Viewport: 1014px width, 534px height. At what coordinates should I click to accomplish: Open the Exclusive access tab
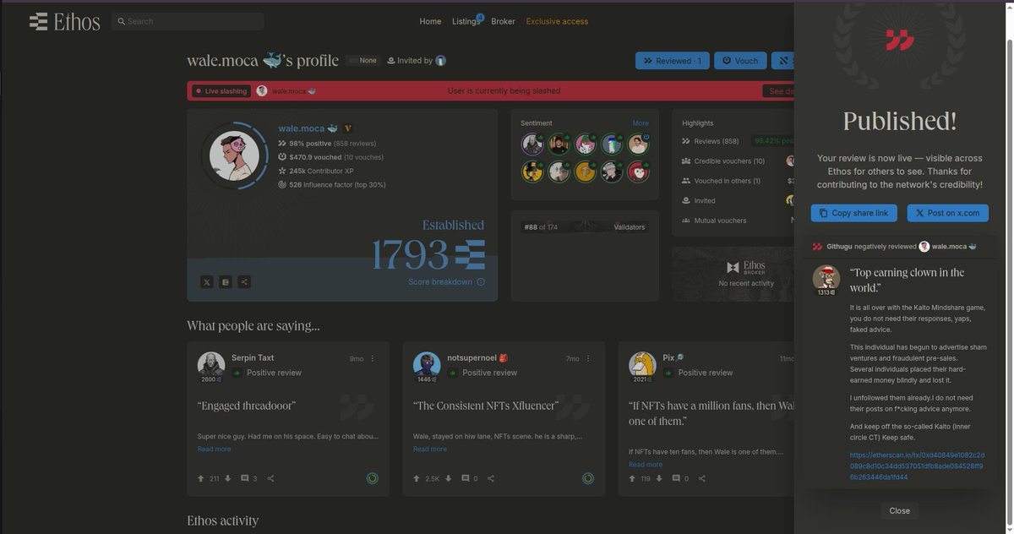click(557, 21)
